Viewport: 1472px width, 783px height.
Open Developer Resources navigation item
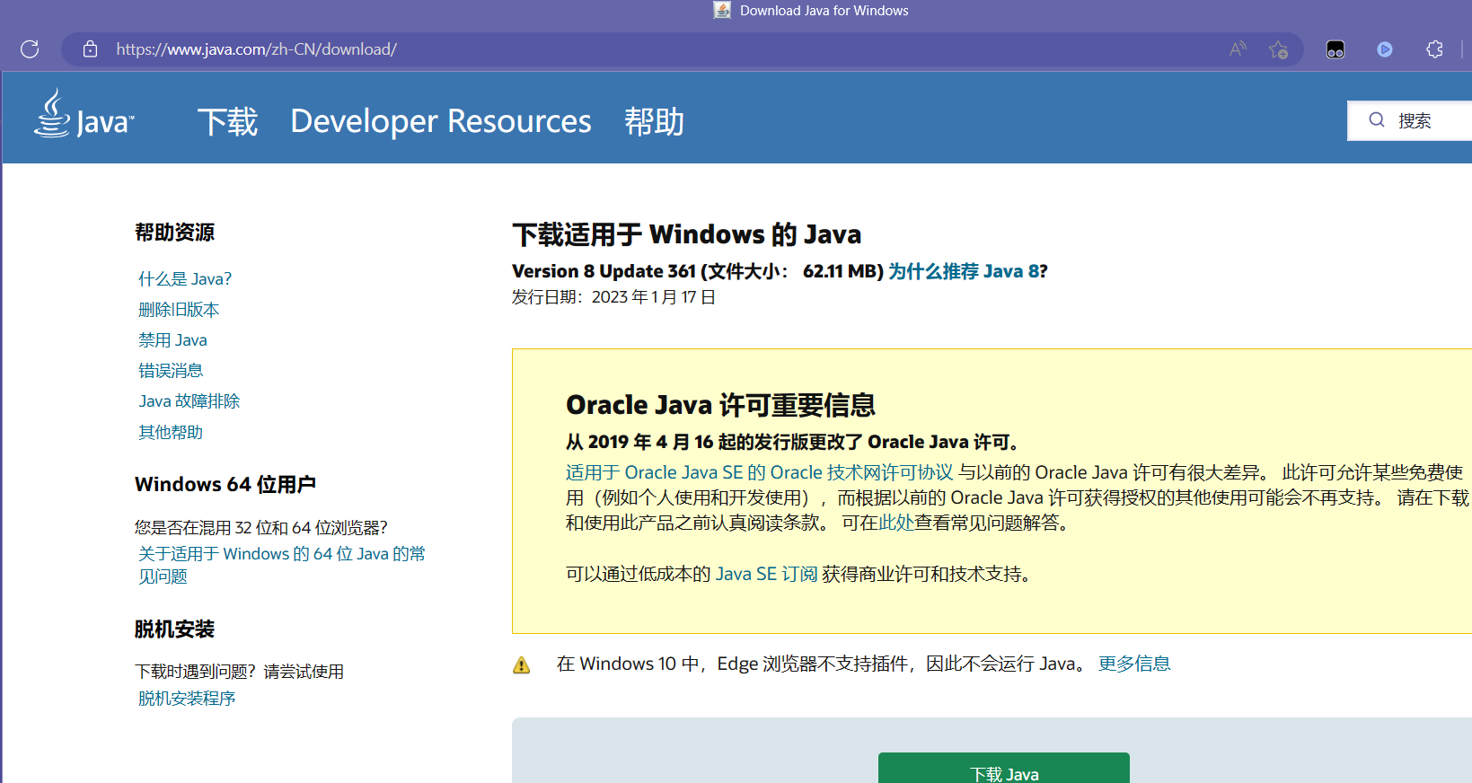[441, 121]
